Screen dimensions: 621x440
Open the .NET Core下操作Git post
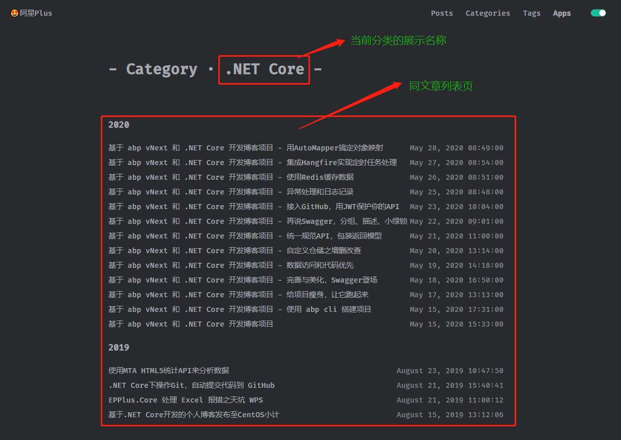click(x=191, y=385)
